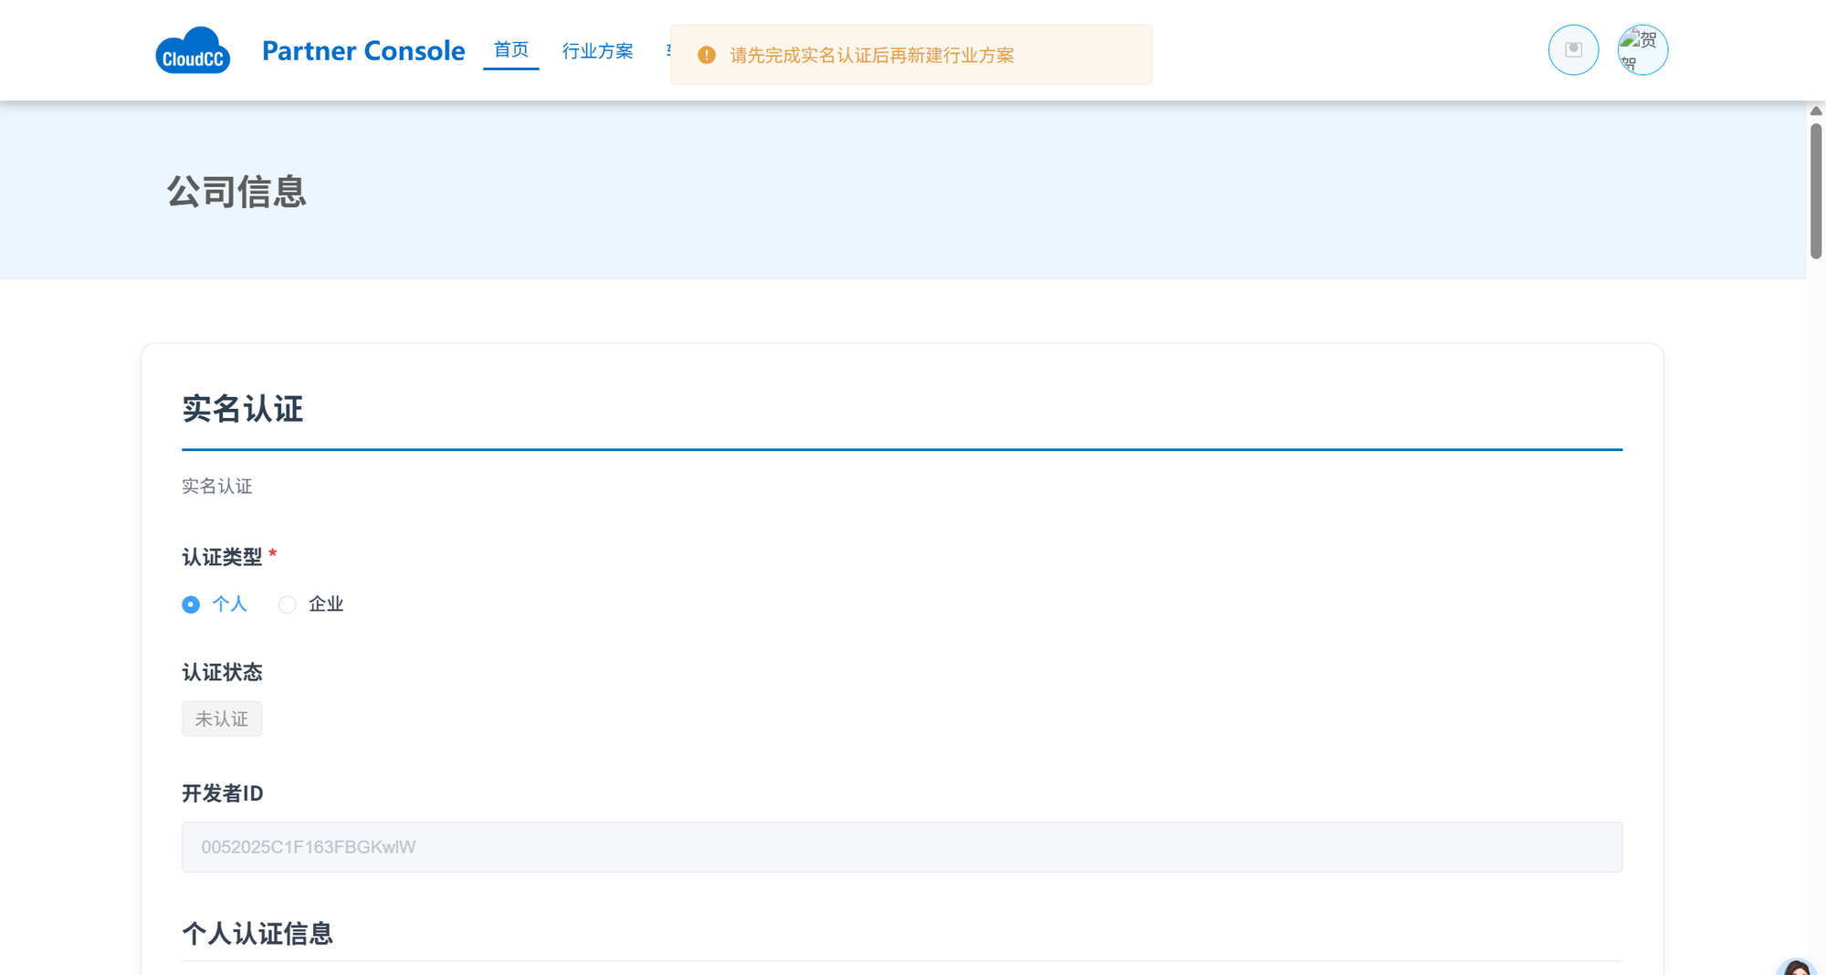Switch to the 首页 tab
The height and width of the screenshot is (975, 1826).
(510, 50)
